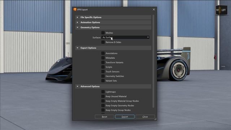Viewport: 231px width, 130px height.
Task: Check Keep Unused Material option
Action: click(103, 96)
